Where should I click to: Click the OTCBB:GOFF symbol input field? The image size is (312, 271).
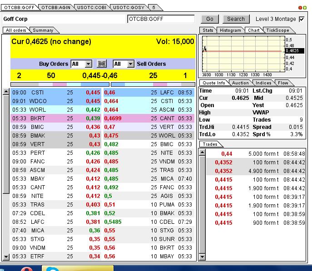pos(161,19)
